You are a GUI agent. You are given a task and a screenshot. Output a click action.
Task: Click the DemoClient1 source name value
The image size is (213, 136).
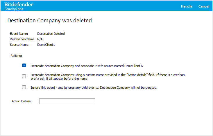pyautogui.click(x=46, y=45)
